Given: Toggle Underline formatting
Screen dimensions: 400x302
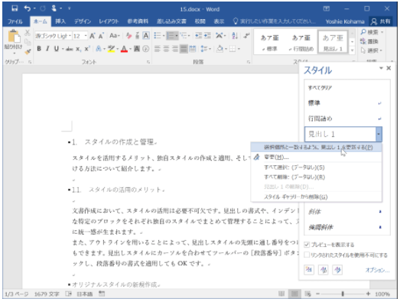Looking at the screenshot, I should (57, 48).
